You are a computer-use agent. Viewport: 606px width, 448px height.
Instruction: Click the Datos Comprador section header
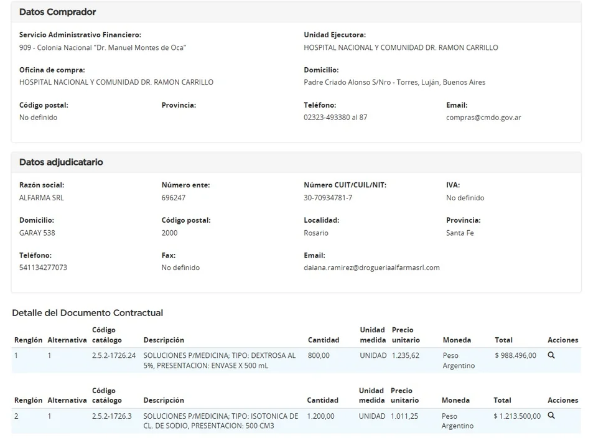pos(296,12)
